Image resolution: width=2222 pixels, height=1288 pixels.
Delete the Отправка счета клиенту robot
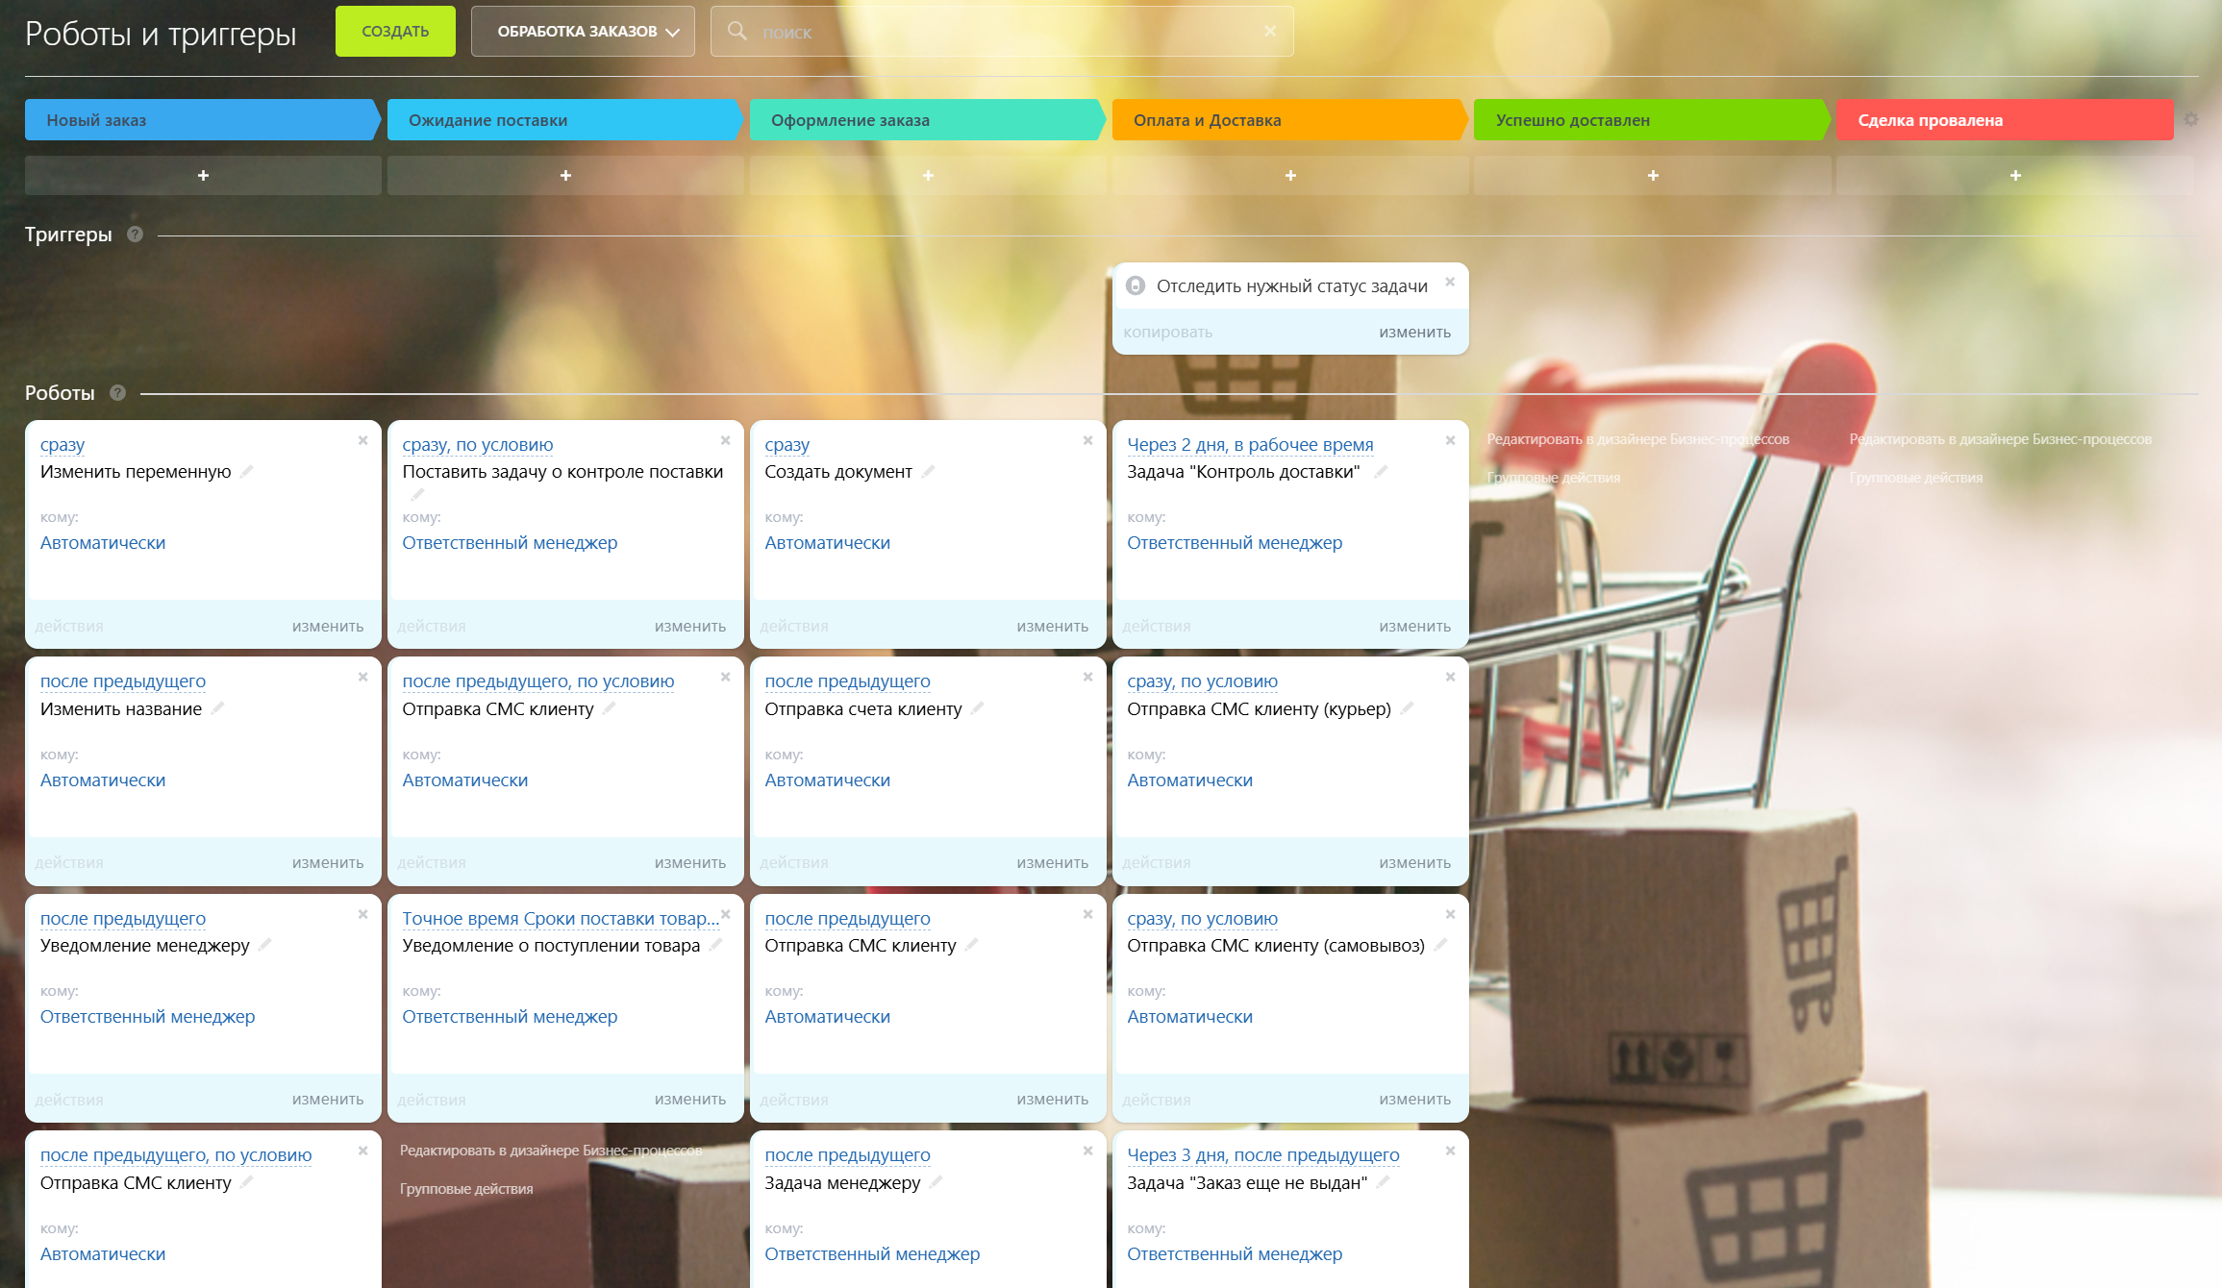point(1087,677)
